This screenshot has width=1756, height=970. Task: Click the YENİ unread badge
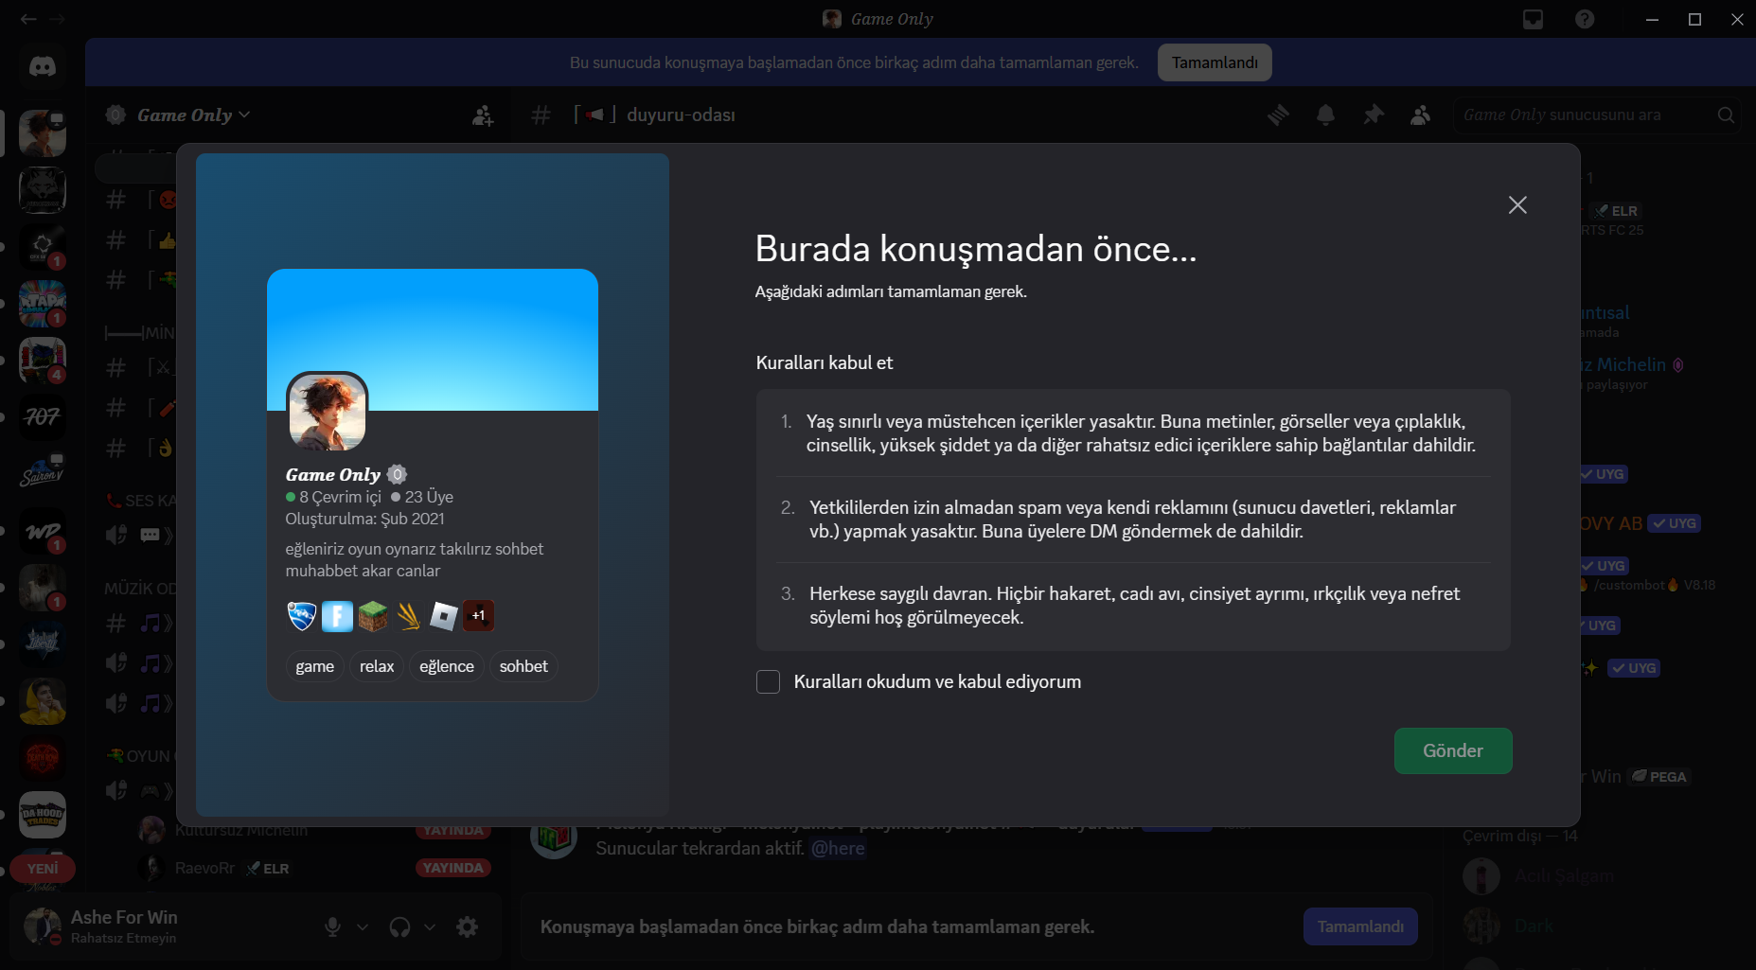click(x=43, y=869)
